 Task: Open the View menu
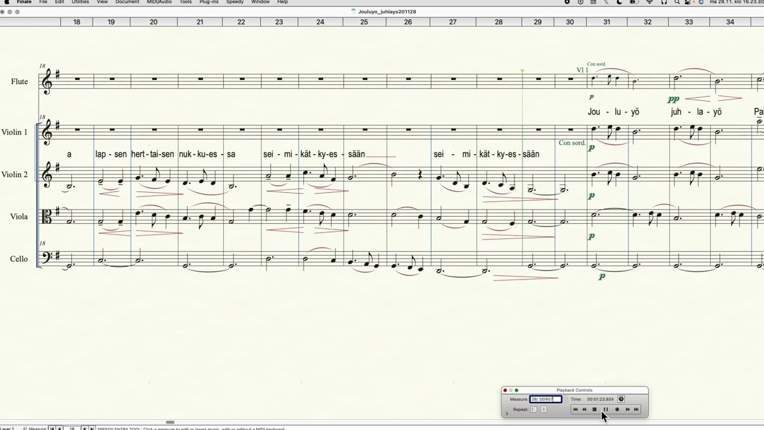(103, 2)
